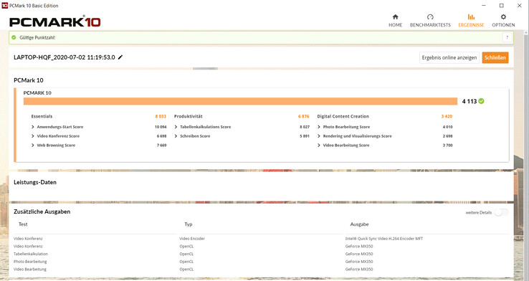The image size is (529, 281).
Task: Toggle the weitere Details switch
Action: click(501, 212)
